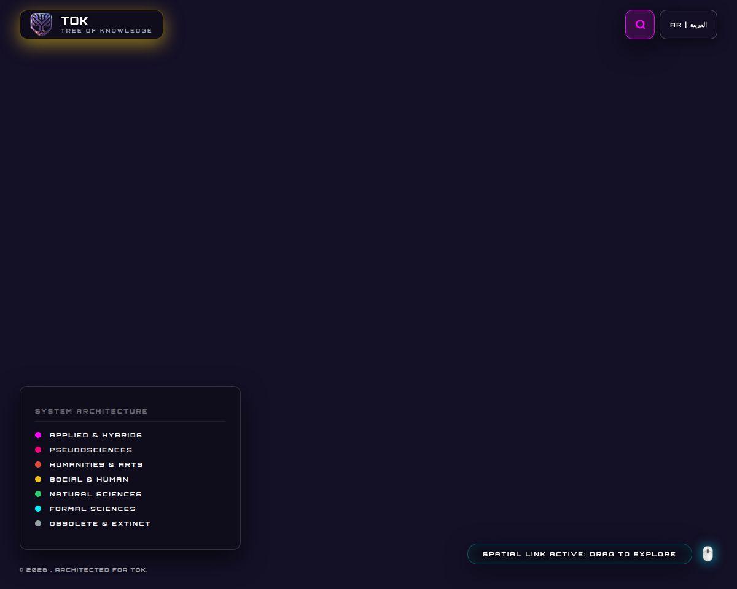Click the 'Obsolete & Extinct' label
This screenshot has width=737, height=589.
(x=100, y=523)
